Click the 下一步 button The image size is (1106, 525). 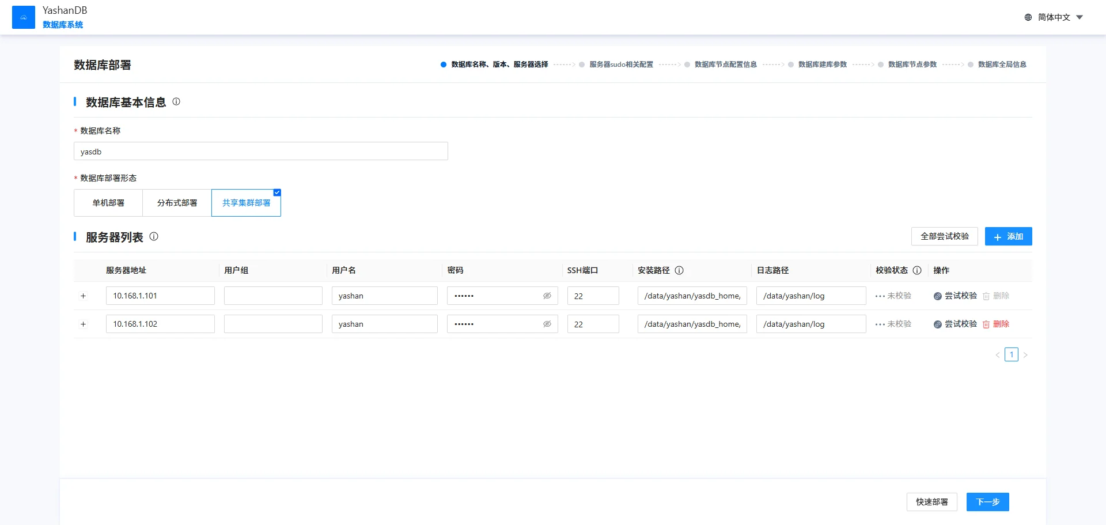987,502
